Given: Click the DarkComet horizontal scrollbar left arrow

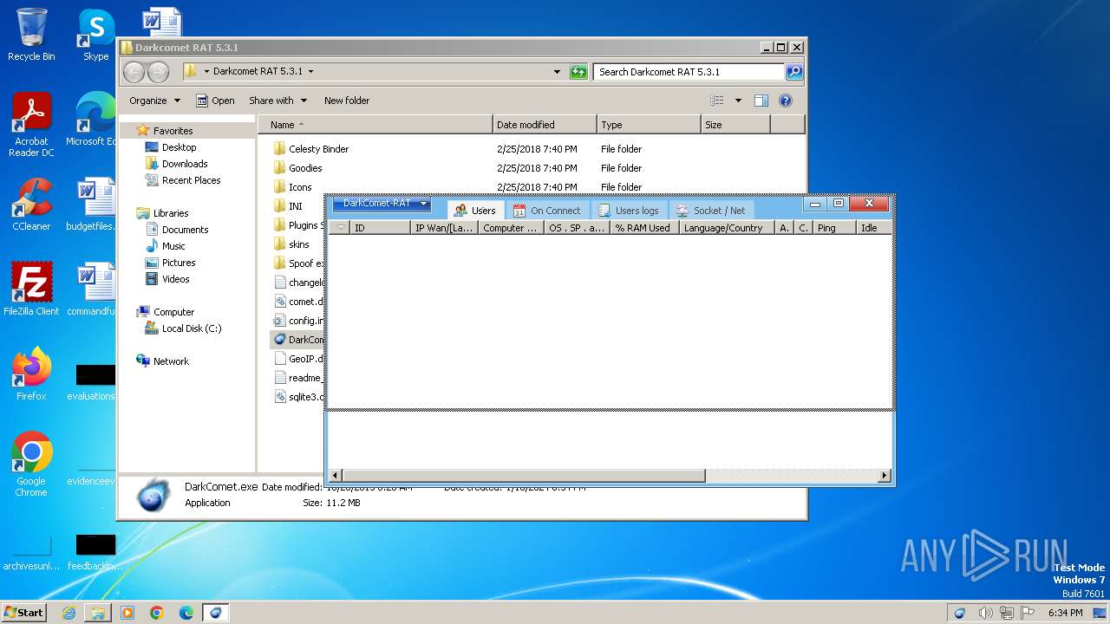Looking at the screenshot, I should click(336, 476).
